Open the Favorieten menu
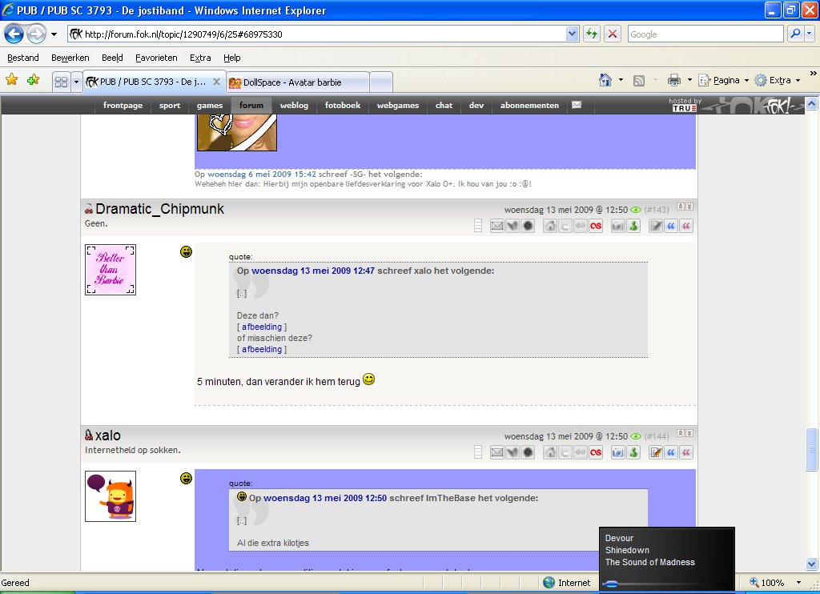Screen dimensions: 820x594 click(x=156, y=58)
